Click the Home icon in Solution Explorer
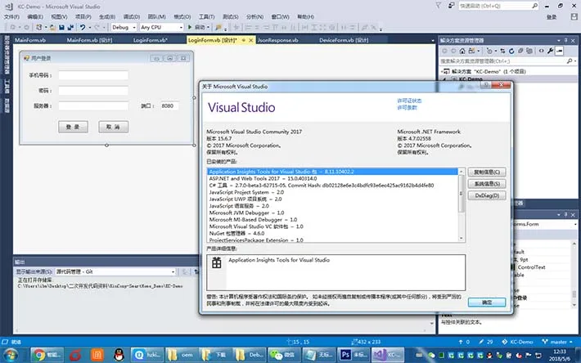The width and height of the screenshot is (581, 363). point(462,51)
